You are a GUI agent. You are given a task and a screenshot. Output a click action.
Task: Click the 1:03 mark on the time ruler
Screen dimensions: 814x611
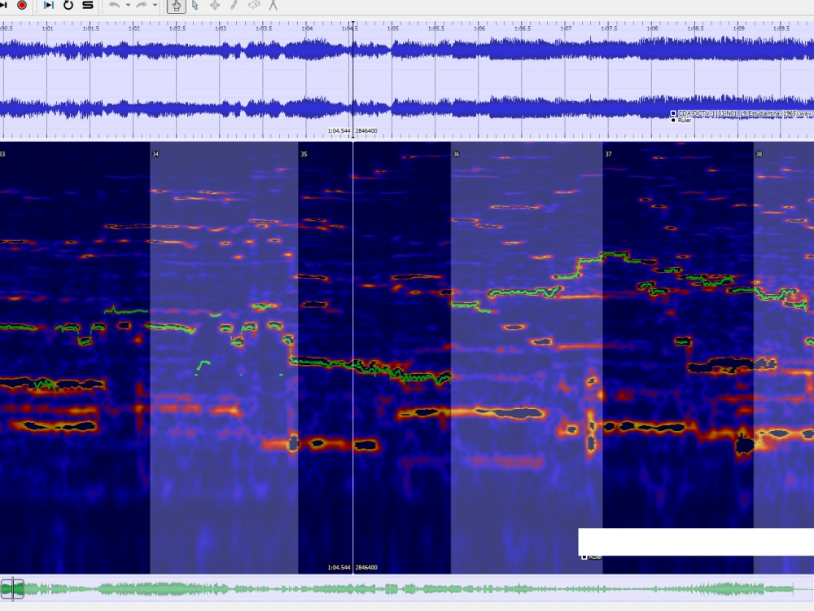point(221,29)
